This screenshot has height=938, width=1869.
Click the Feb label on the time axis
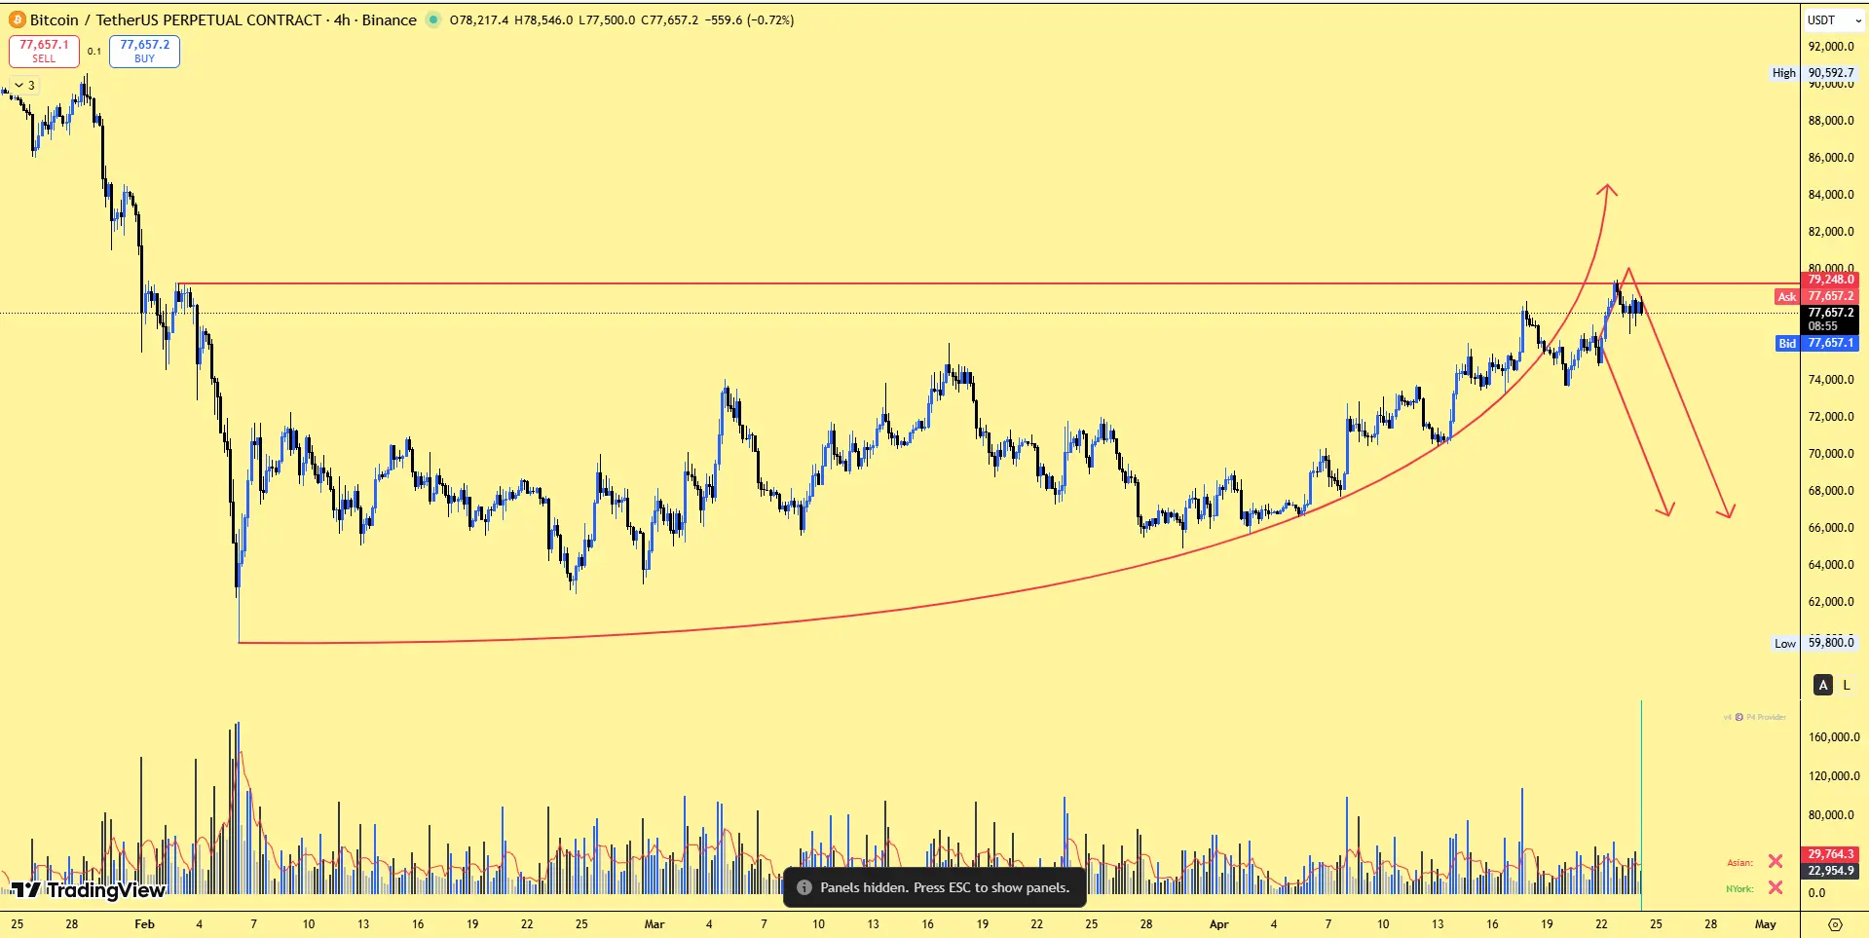point(144,924)
